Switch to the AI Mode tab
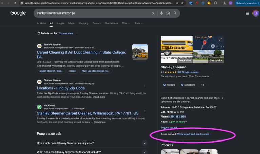Viewport: 260px width, 154px height. (41, 23)
